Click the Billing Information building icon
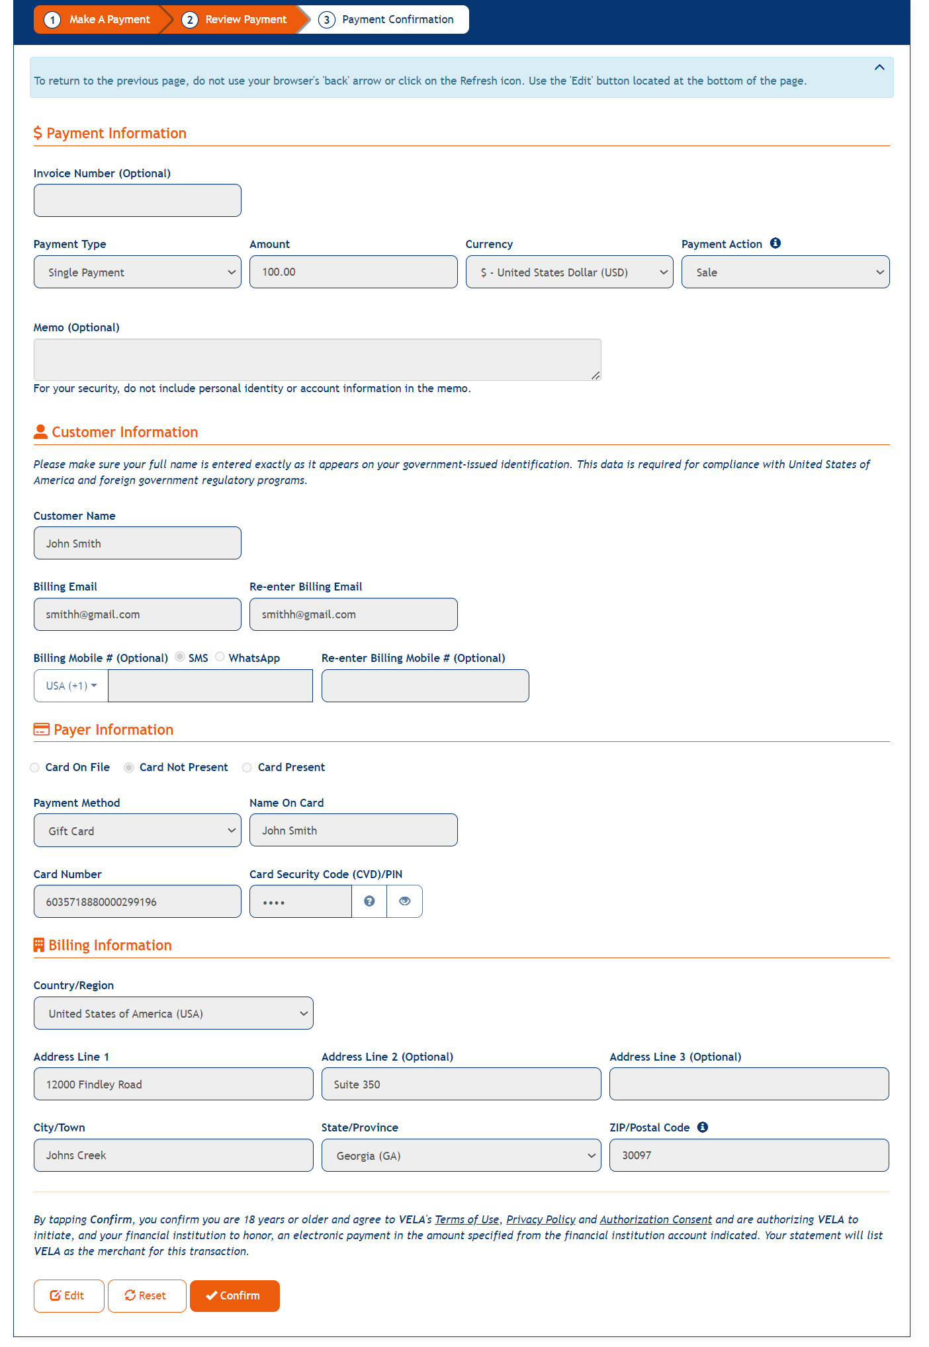The height and width of the screenshot is (1347, 929). coord(39,944)
